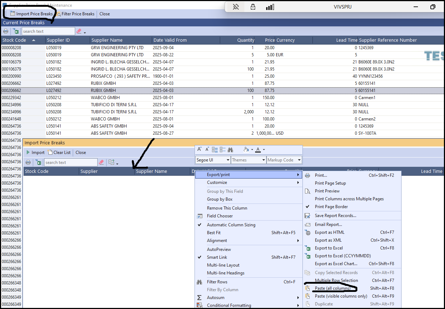
Task: Toggle Automatic Column Sizing option
Action: (x=231, y=225)
